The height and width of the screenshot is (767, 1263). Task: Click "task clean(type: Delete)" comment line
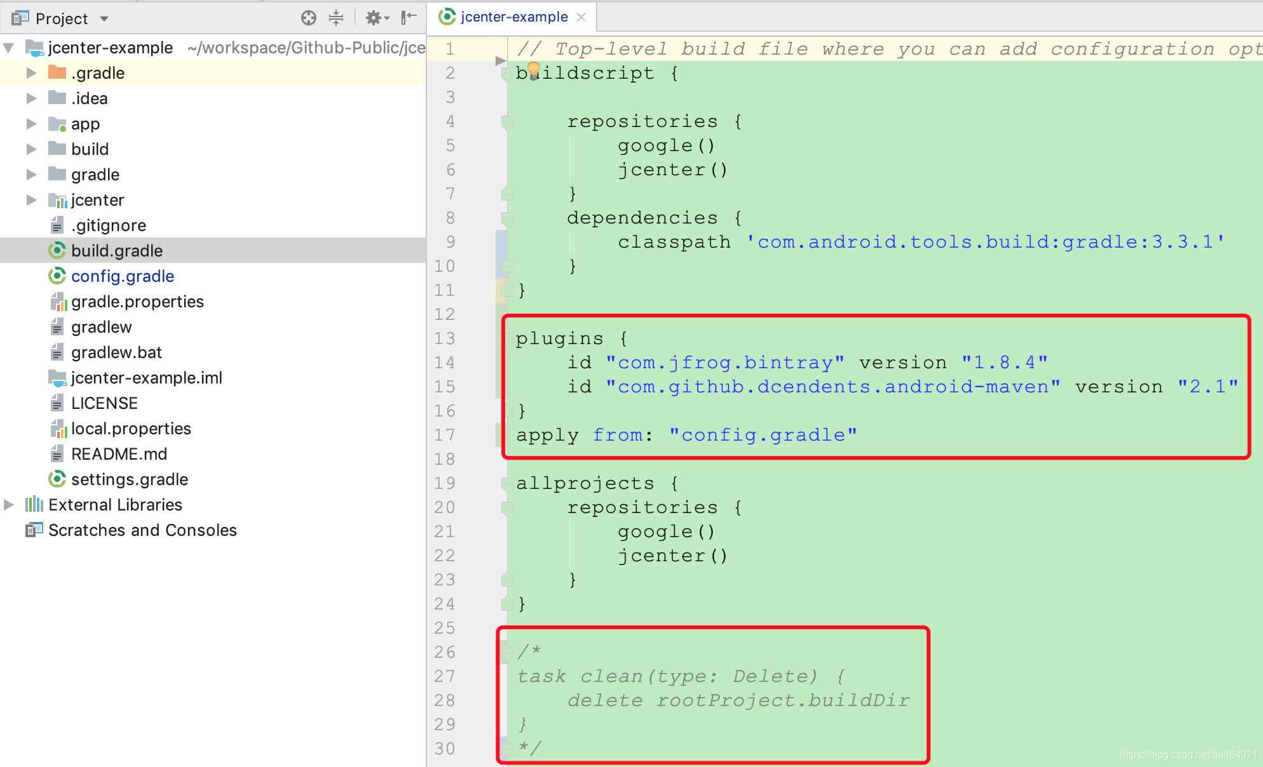click(680, 676)
